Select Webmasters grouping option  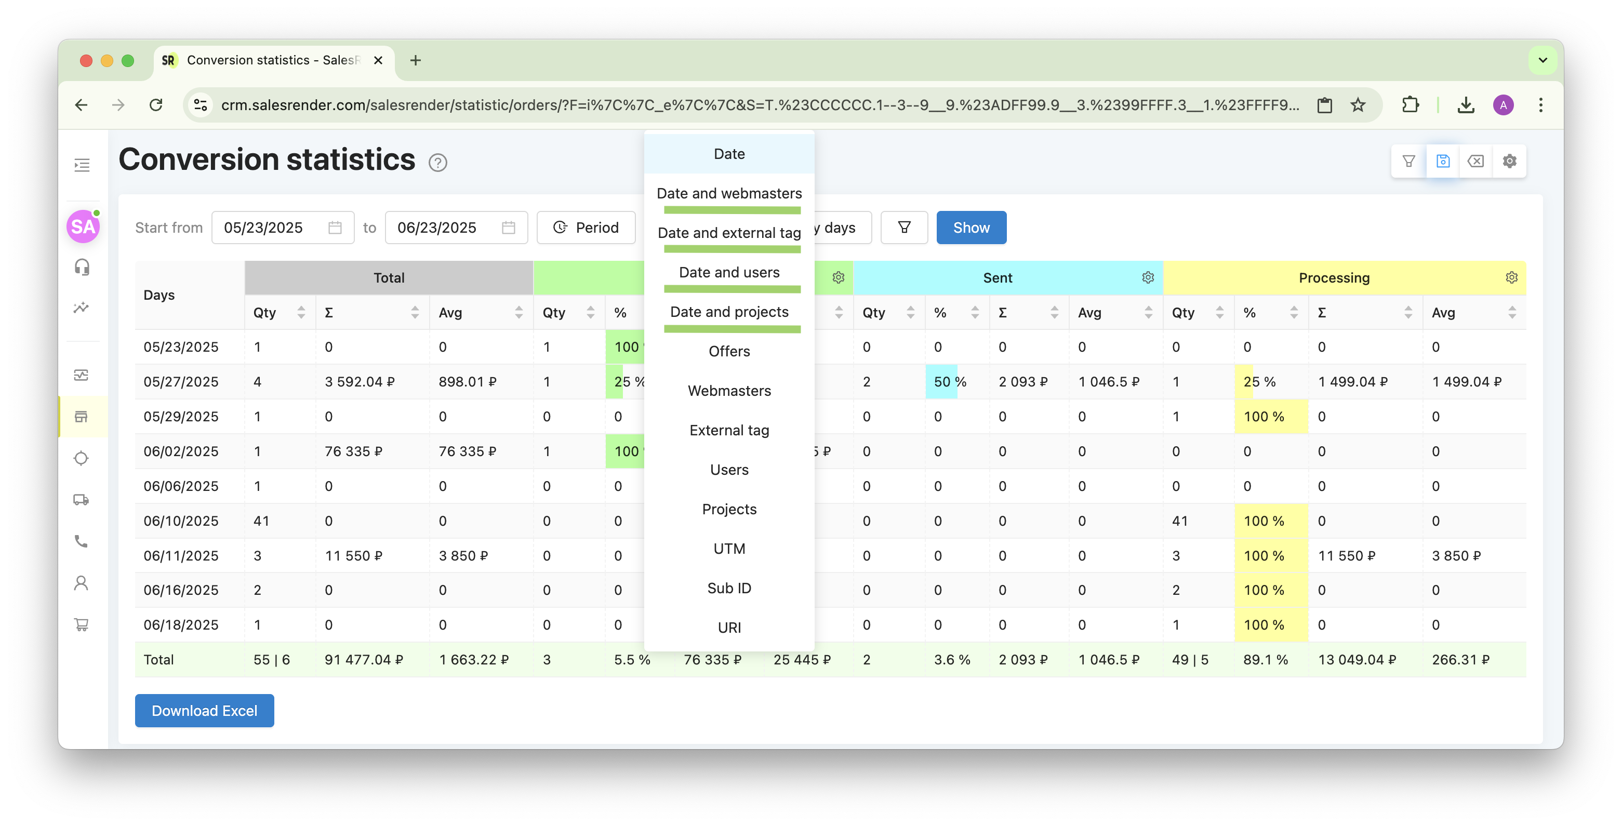coord(729,391)
